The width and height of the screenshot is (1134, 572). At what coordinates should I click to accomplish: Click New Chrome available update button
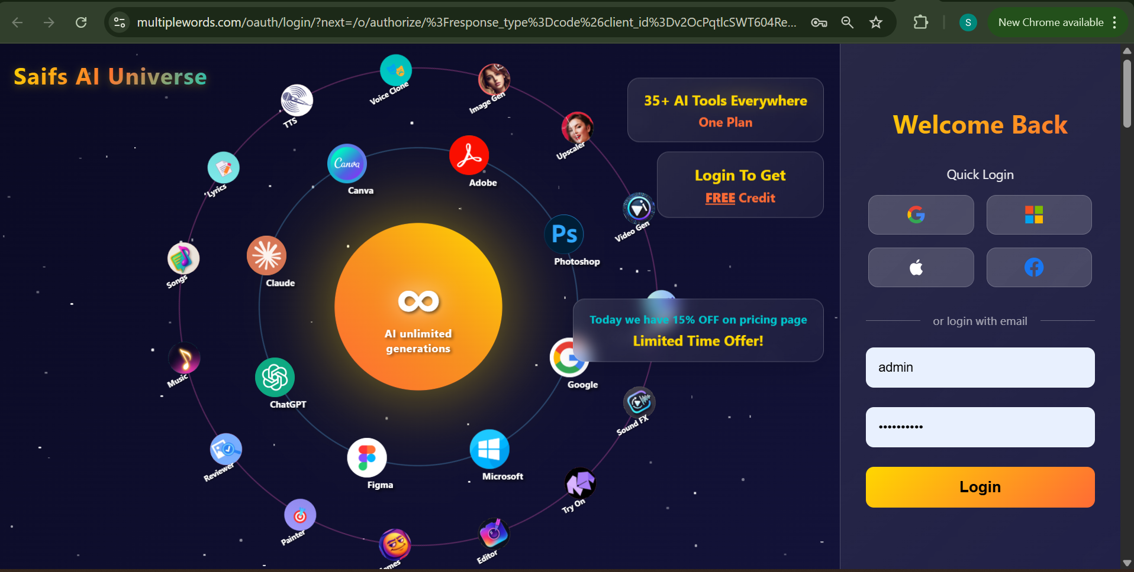pyautogui.click(x=1050, y=22)
